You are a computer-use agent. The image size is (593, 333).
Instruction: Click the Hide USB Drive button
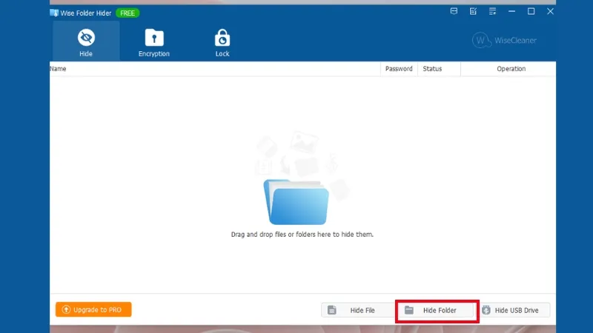tap(514, 310)
